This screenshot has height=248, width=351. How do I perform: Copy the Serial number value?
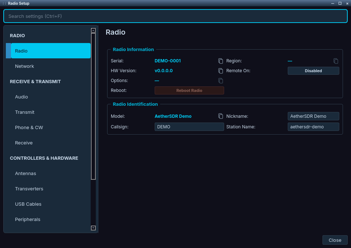220,61
